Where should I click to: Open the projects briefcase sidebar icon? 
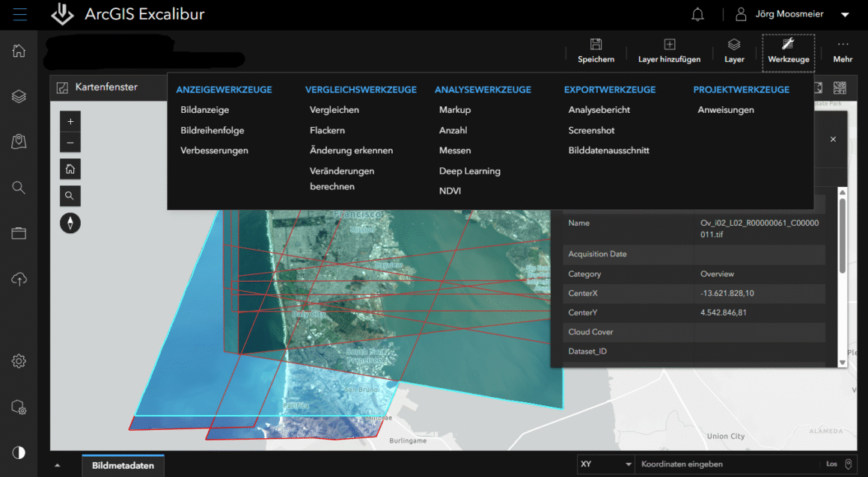[x=19, y=233]
